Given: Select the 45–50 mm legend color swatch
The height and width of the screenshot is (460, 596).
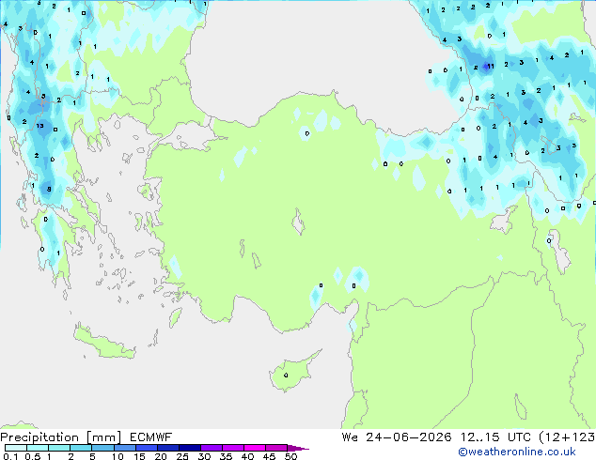Looking at the screenshot, I should [x=276, y=448].
